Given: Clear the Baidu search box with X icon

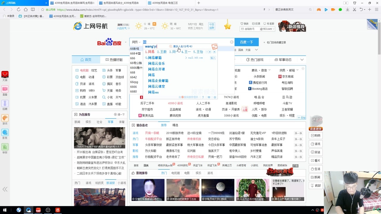Looking at the screenshot, I should coord(232,42).
